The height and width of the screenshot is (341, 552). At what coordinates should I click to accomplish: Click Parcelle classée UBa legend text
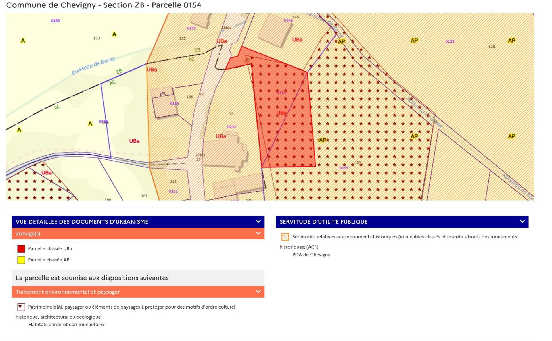click(x=50, y=249)
